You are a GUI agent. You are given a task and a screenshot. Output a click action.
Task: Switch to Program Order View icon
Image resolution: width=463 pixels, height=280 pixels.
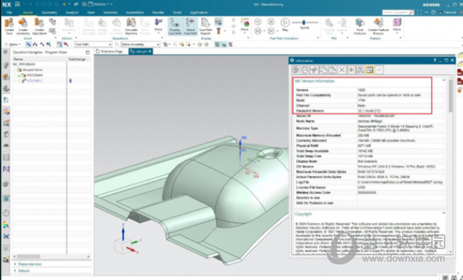(x=29, y=44)
